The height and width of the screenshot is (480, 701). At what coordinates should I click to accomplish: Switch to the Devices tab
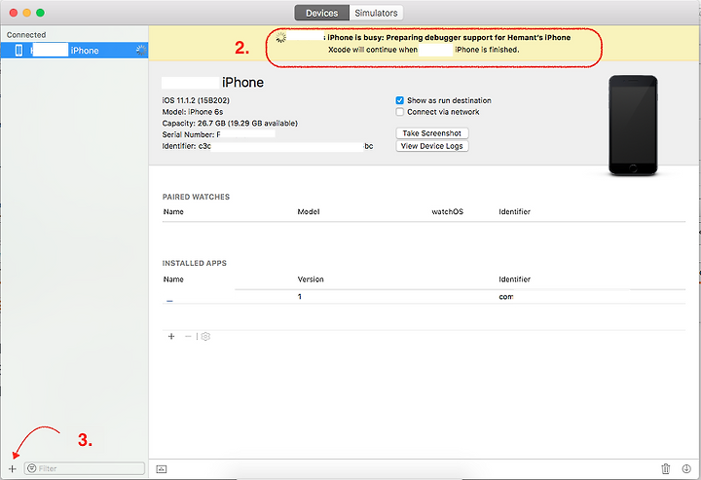tap(321, 13)
